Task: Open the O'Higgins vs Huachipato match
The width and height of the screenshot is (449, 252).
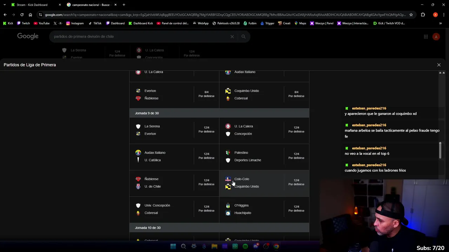Action: [264, 209]
